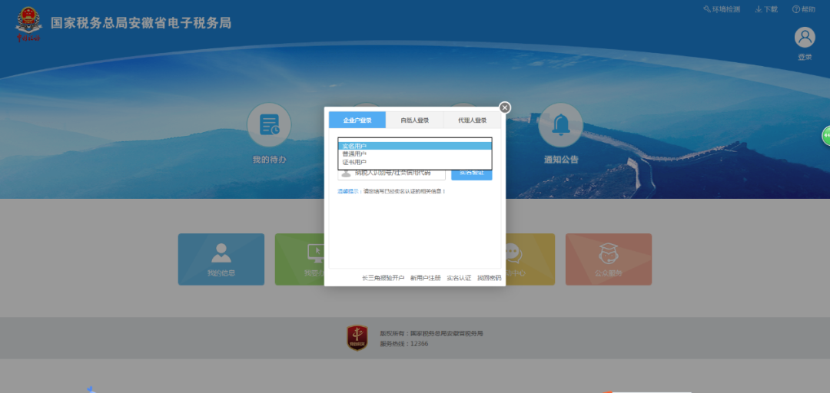830x393 pixels.
Task: Select 实名用户 option in dropdown list
Action: pyautogui.click(x=415, y=146)
